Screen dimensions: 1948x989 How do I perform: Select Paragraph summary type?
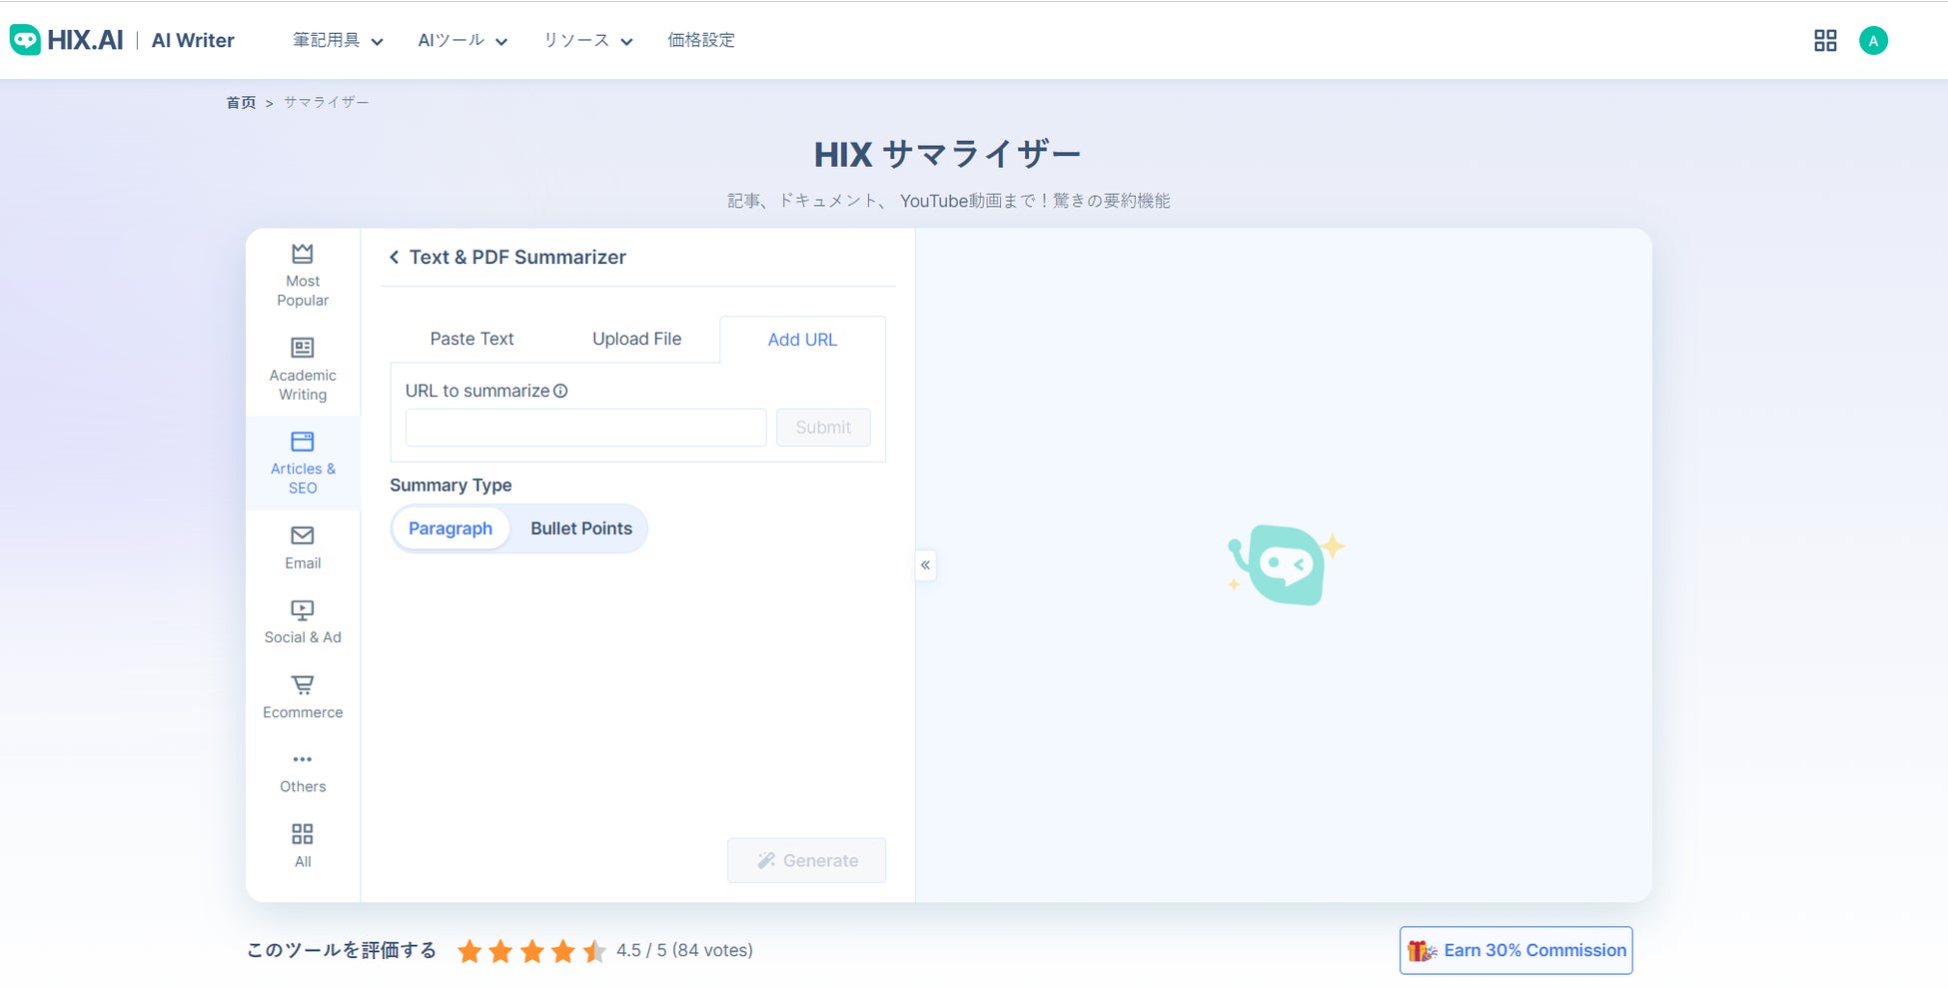pos(451,528)
